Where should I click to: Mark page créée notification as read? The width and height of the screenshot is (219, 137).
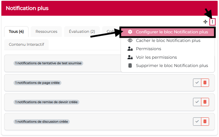point(197,82)
